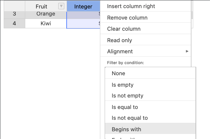This screenshot has height=139, width=210.
Task: Select the Is equal to condition
Action: tap(150, 107)
